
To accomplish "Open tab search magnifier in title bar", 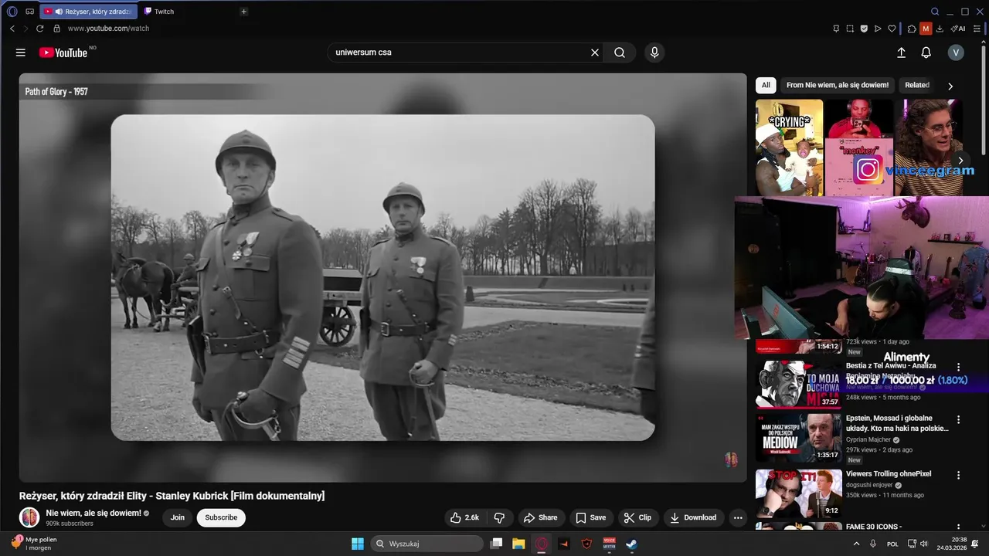I will [x=935, y=12].
